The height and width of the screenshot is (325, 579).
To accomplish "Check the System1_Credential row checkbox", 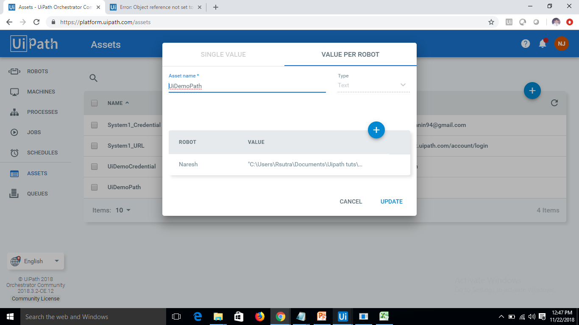I will (94, 125).
